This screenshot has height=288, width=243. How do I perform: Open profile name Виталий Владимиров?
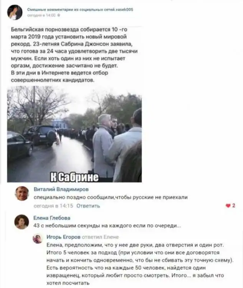(61, 189)
